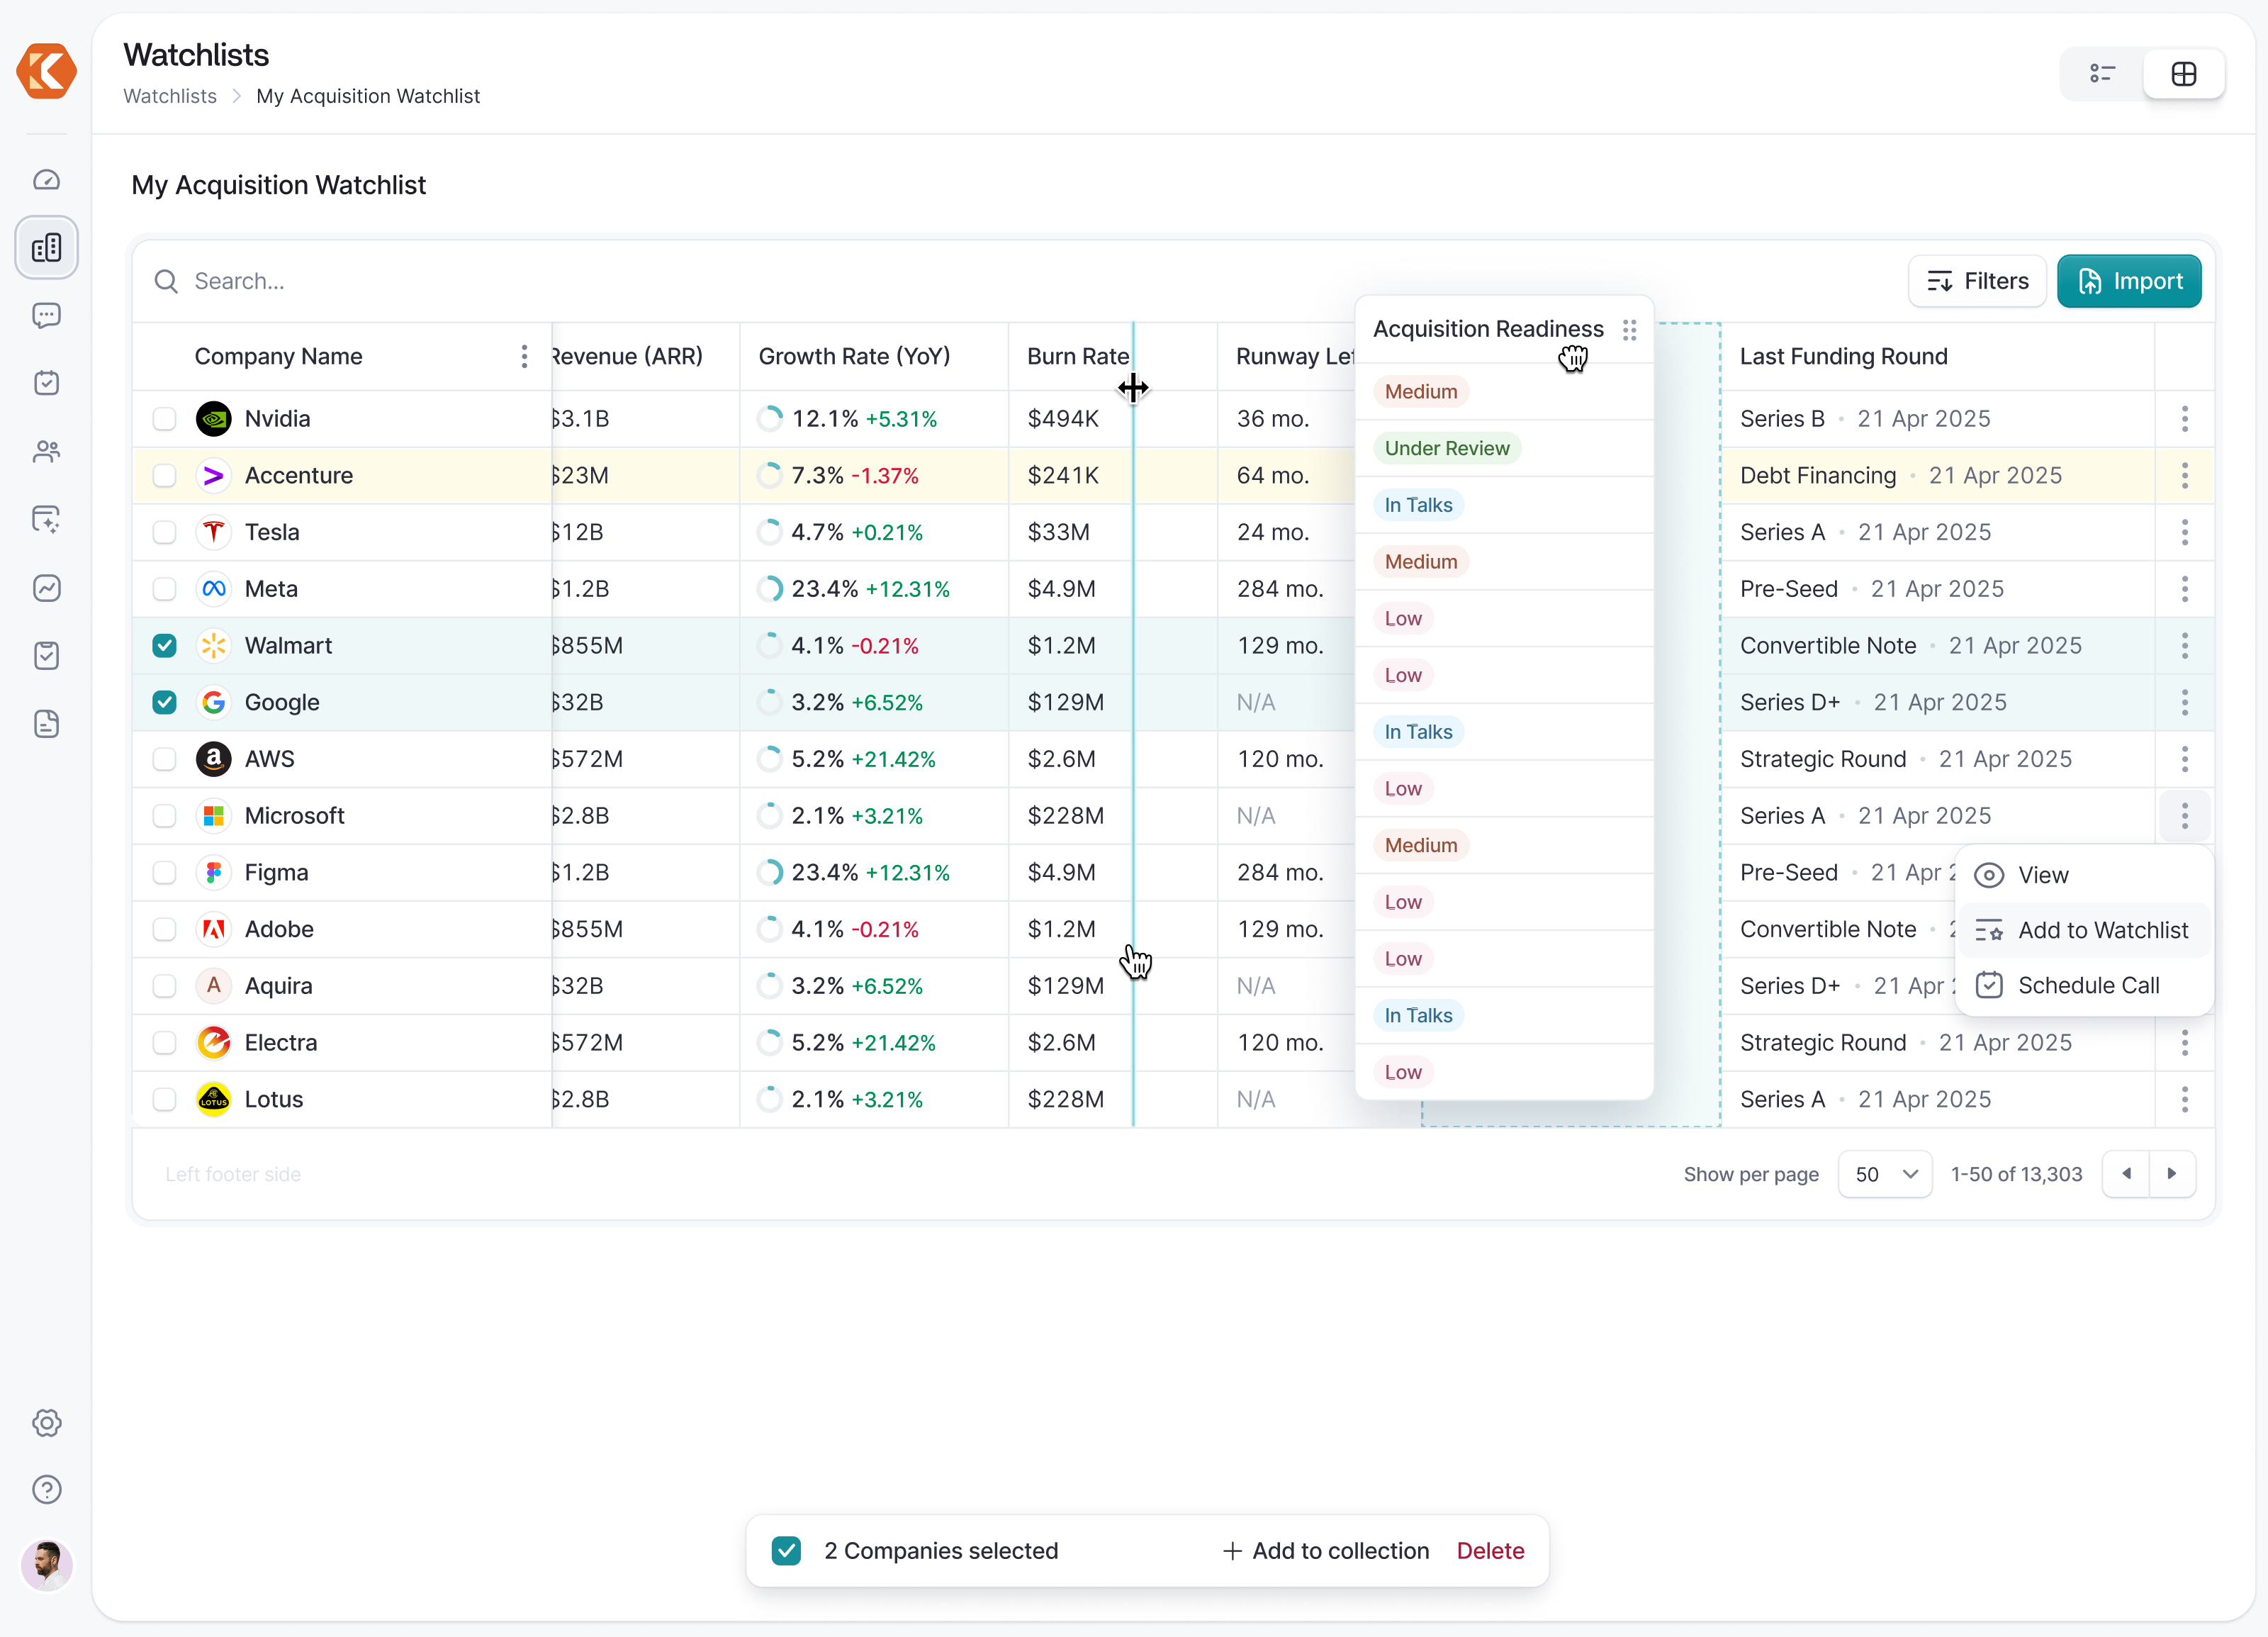
Task: Open the dashboard gauge sidebar icon
Action: pos(46,180)
